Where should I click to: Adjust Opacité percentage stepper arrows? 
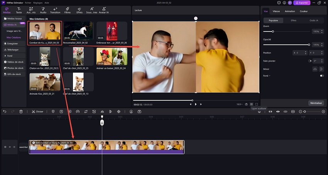[x=322, y=45]
